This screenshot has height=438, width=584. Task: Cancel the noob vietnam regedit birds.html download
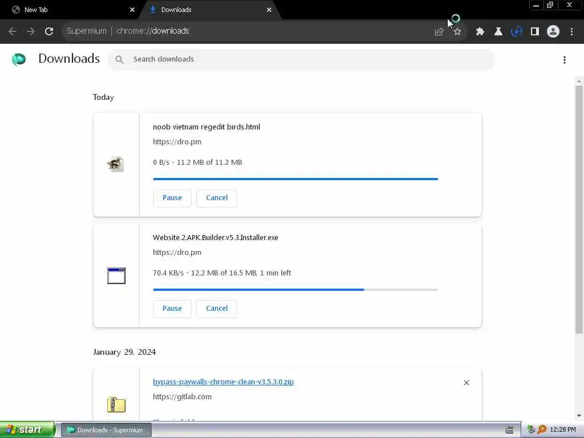[217, 198]
